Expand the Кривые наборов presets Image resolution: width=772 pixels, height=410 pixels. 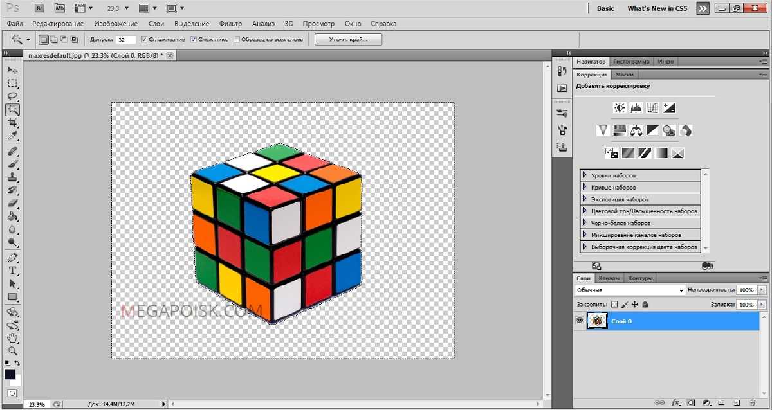584,187
